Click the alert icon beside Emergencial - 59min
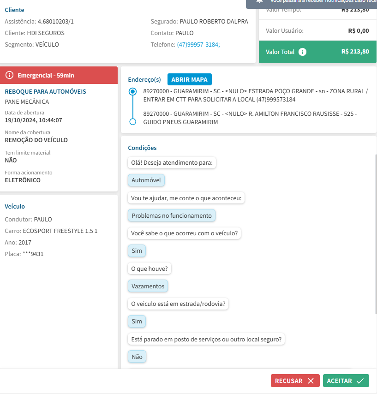The height and width of the screenshot is (394, 377). coord(9,75)
